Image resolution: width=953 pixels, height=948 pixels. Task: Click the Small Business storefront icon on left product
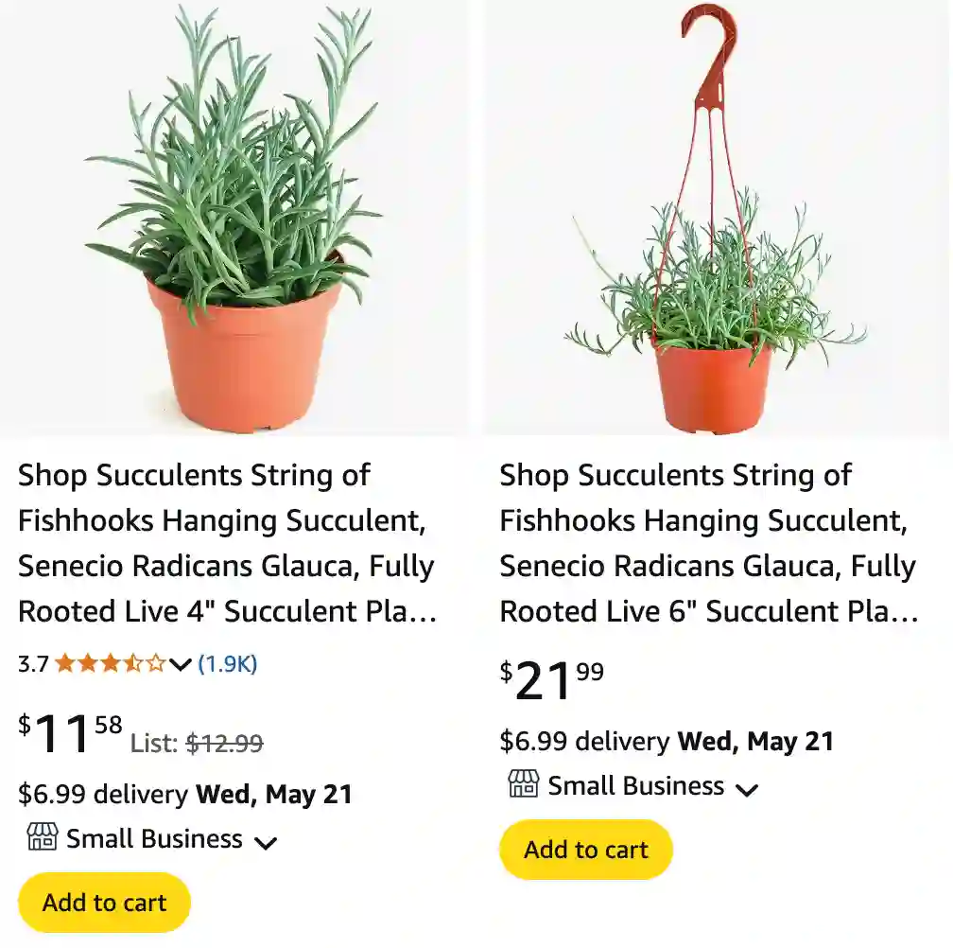pos(40,838)
